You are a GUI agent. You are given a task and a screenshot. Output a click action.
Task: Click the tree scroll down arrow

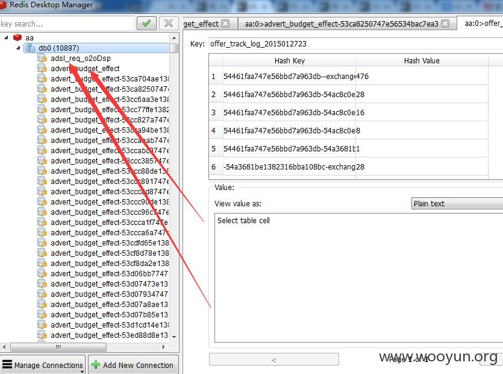pos(174,337)
